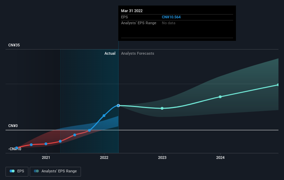Click the Analysts Forecasts label
This screenshot has width=284, height=180.
click(x=137, y=53)
